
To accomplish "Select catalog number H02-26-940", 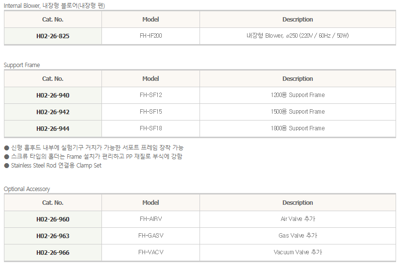I will coord(53,96).
